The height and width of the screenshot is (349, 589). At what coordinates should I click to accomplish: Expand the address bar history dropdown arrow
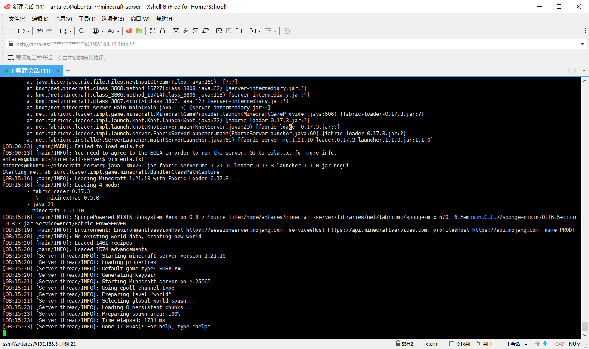point(583,44)
